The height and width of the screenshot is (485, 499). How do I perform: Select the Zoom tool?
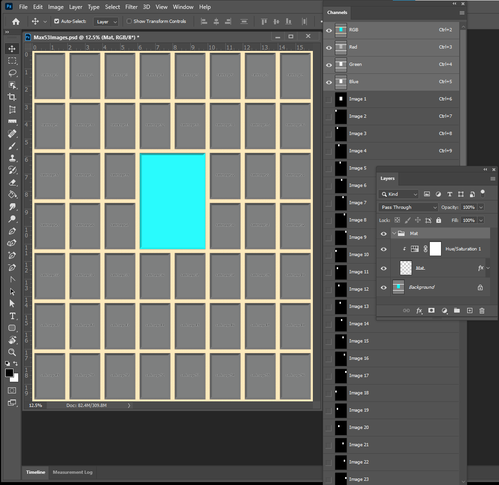[12, 352]
